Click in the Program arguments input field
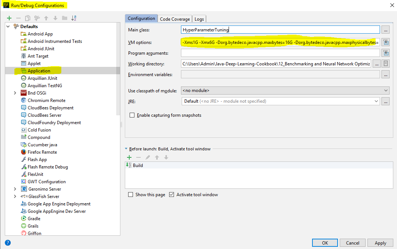Screen dimensions: 397x249 (280, 53)
